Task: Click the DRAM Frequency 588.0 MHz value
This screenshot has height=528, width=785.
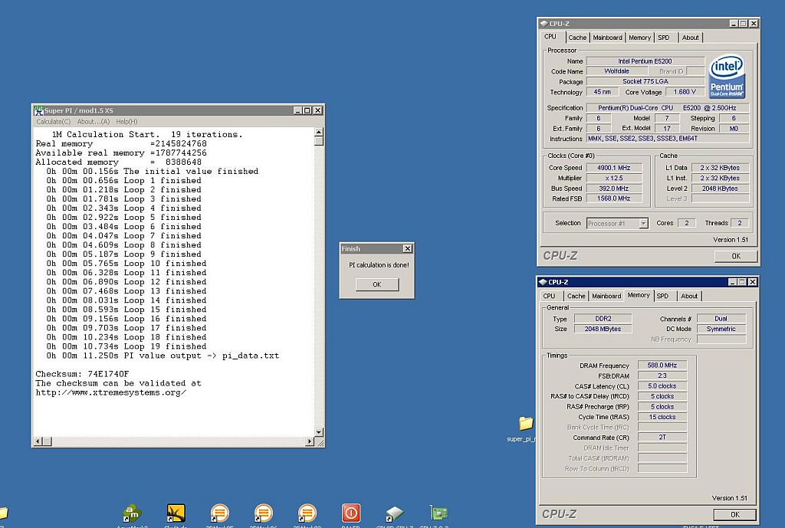Action: [662, 366]
